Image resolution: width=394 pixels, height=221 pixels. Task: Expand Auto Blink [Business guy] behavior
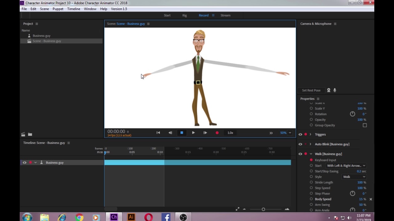[310, 144]
